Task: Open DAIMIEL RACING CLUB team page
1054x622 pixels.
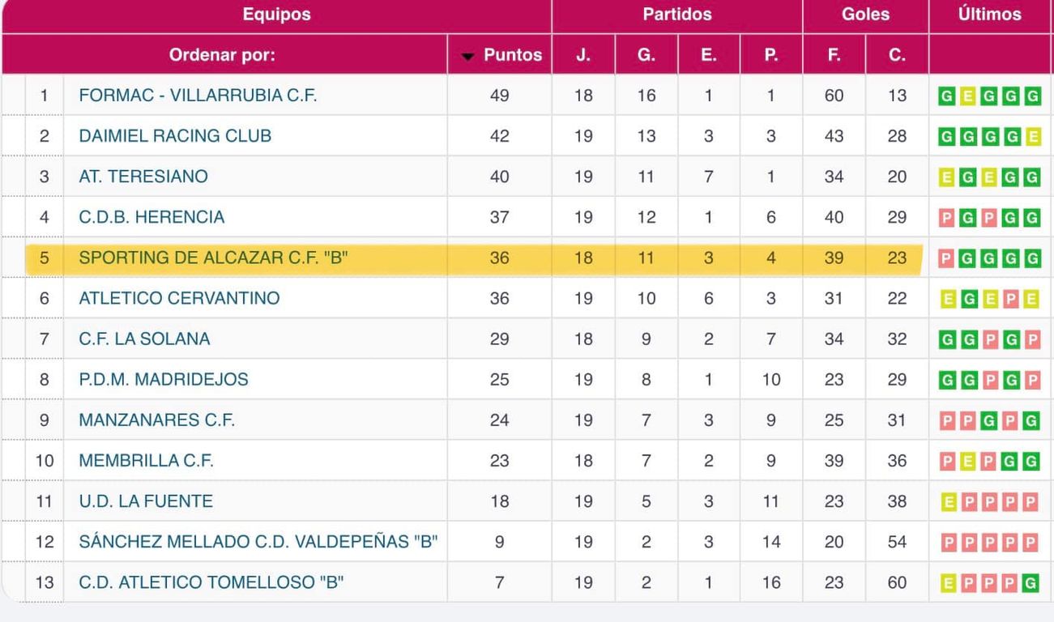Action: pyautogui.click(x=175, y=136)
